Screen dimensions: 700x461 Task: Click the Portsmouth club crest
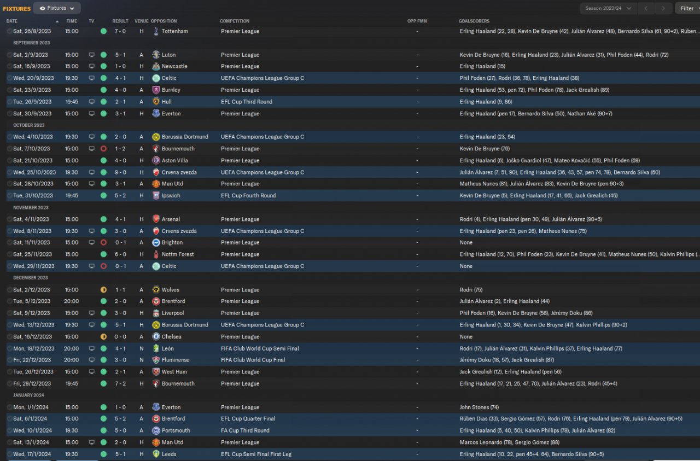[x=156, y=430]
